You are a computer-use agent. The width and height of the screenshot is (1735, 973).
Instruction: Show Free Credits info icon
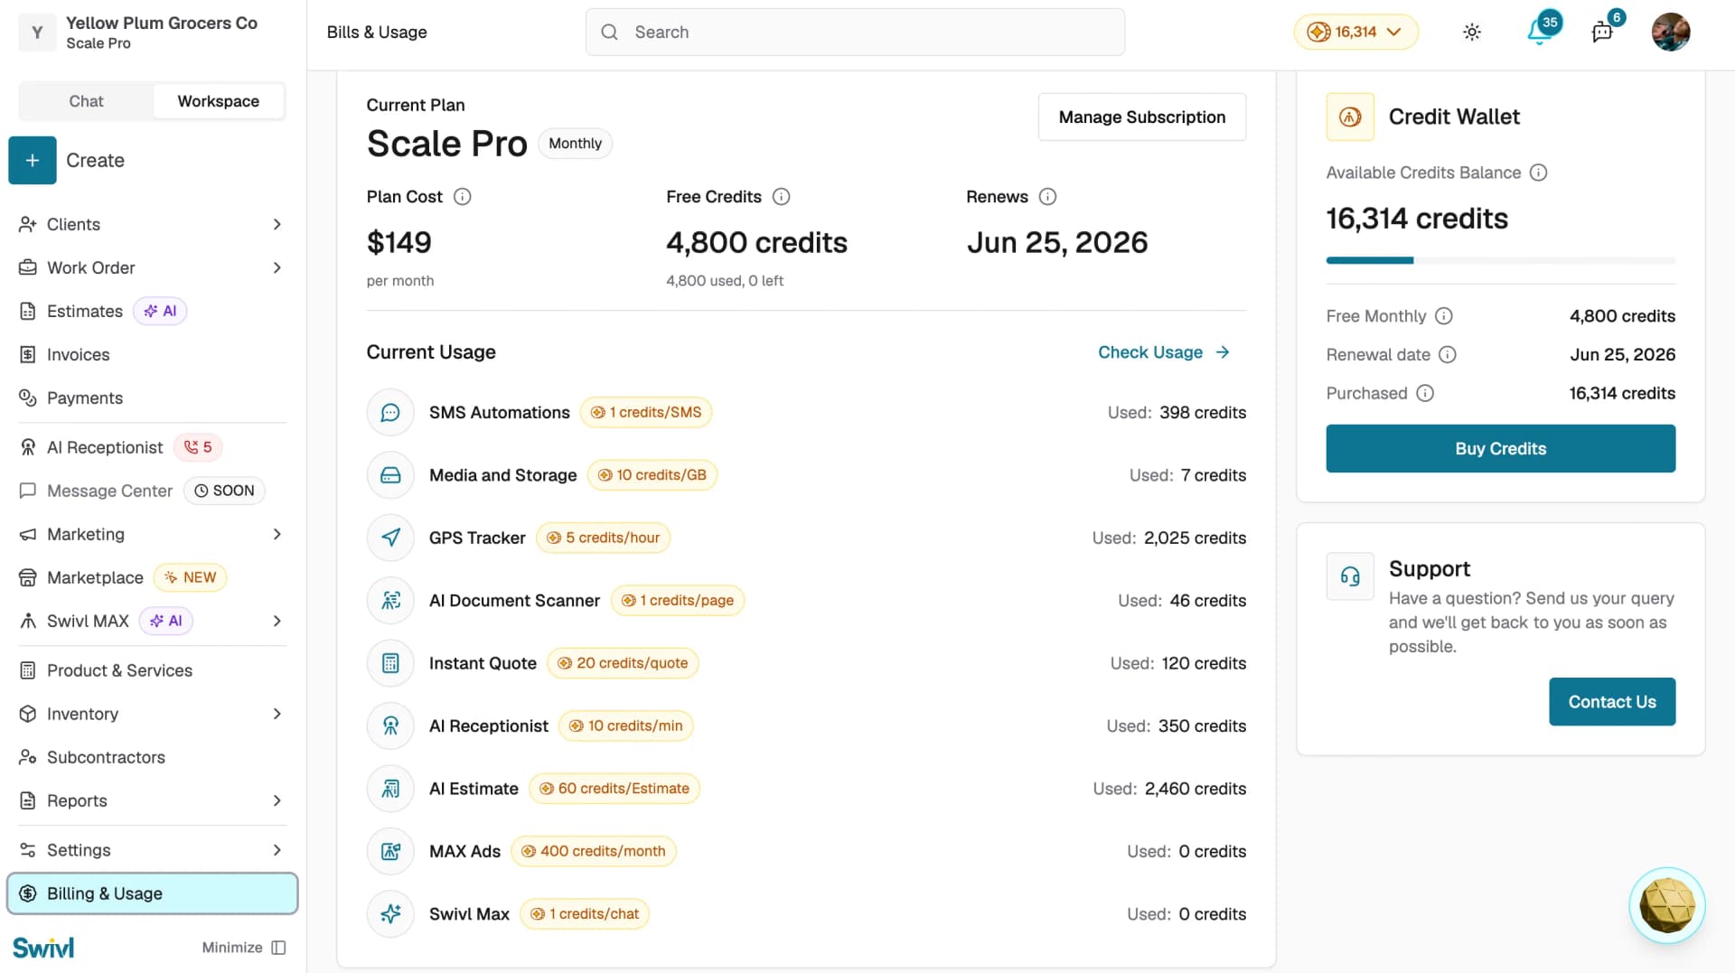pyautogui.click(x=782, y=197)
